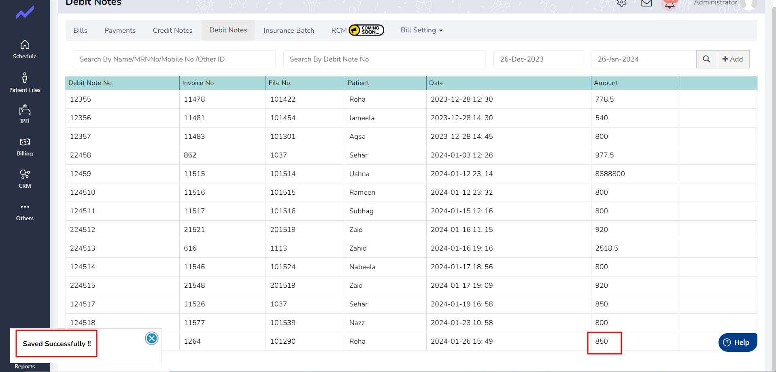
Task: Click patient name Nabeela
Action: pos(362,267)
